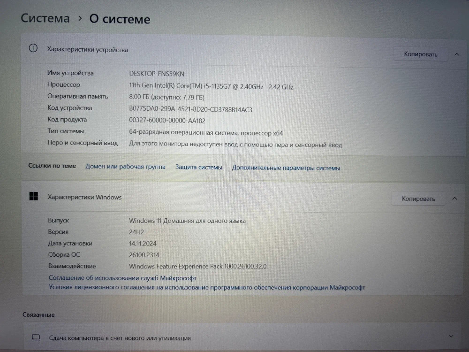Click the Код устройства value text
Image resolution: width=469 pixels, height=352 pixels.
tap(189, 109)
